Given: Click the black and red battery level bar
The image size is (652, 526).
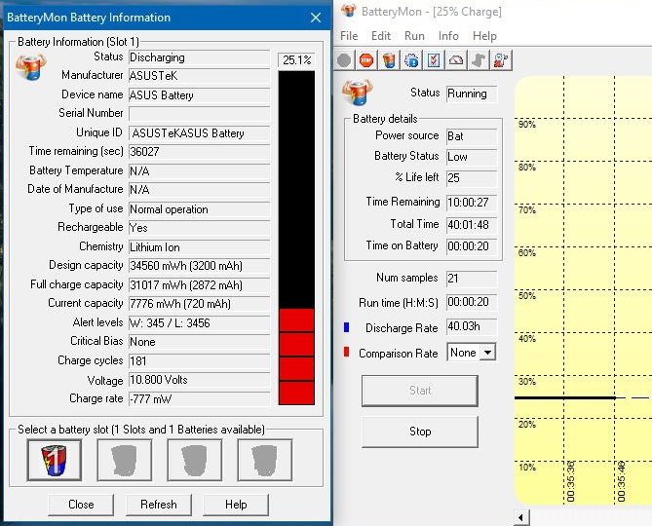Looking at the screenshot, I should pos(296,238).
